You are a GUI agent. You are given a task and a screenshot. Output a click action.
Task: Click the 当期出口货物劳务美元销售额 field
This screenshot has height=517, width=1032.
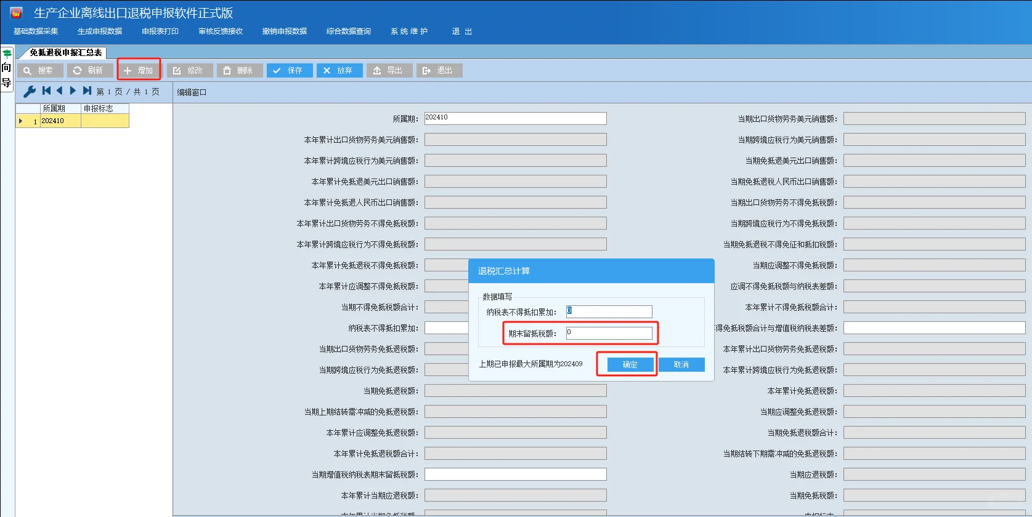935,118
